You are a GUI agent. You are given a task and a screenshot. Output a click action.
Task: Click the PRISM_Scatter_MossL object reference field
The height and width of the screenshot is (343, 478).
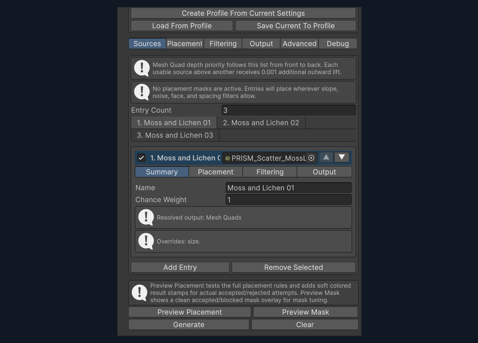(x=269, y=158)
